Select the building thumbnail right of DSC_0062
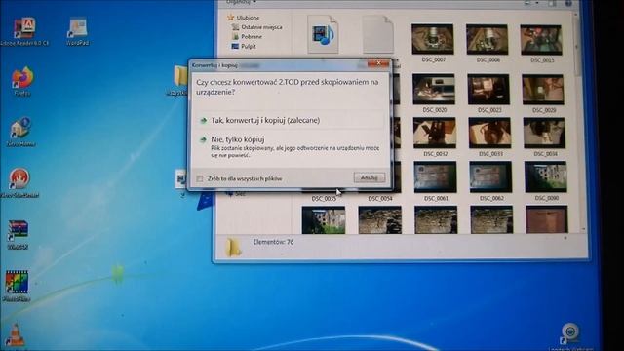624x351 pixels. click(x=546, y=176)
